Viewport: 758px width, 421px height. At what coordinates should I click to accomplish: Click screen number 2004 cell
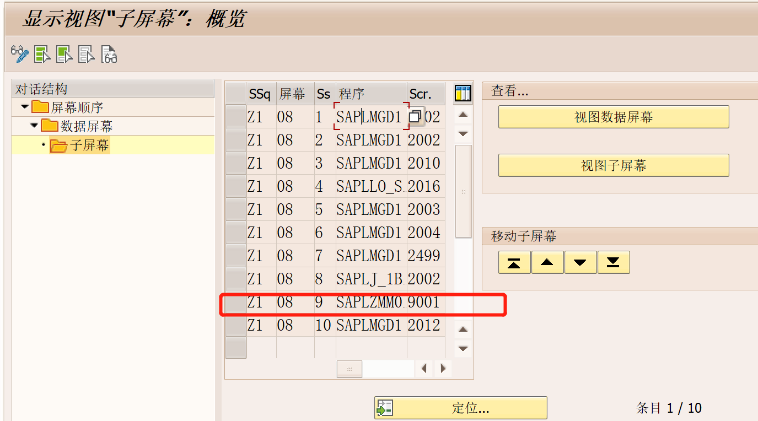point(426,233)
